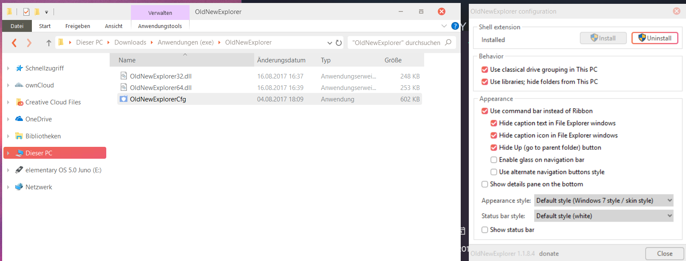This screenshot has height=261, width=686.
Task: Sort files by the Typ column
Action: coord(350,60)
